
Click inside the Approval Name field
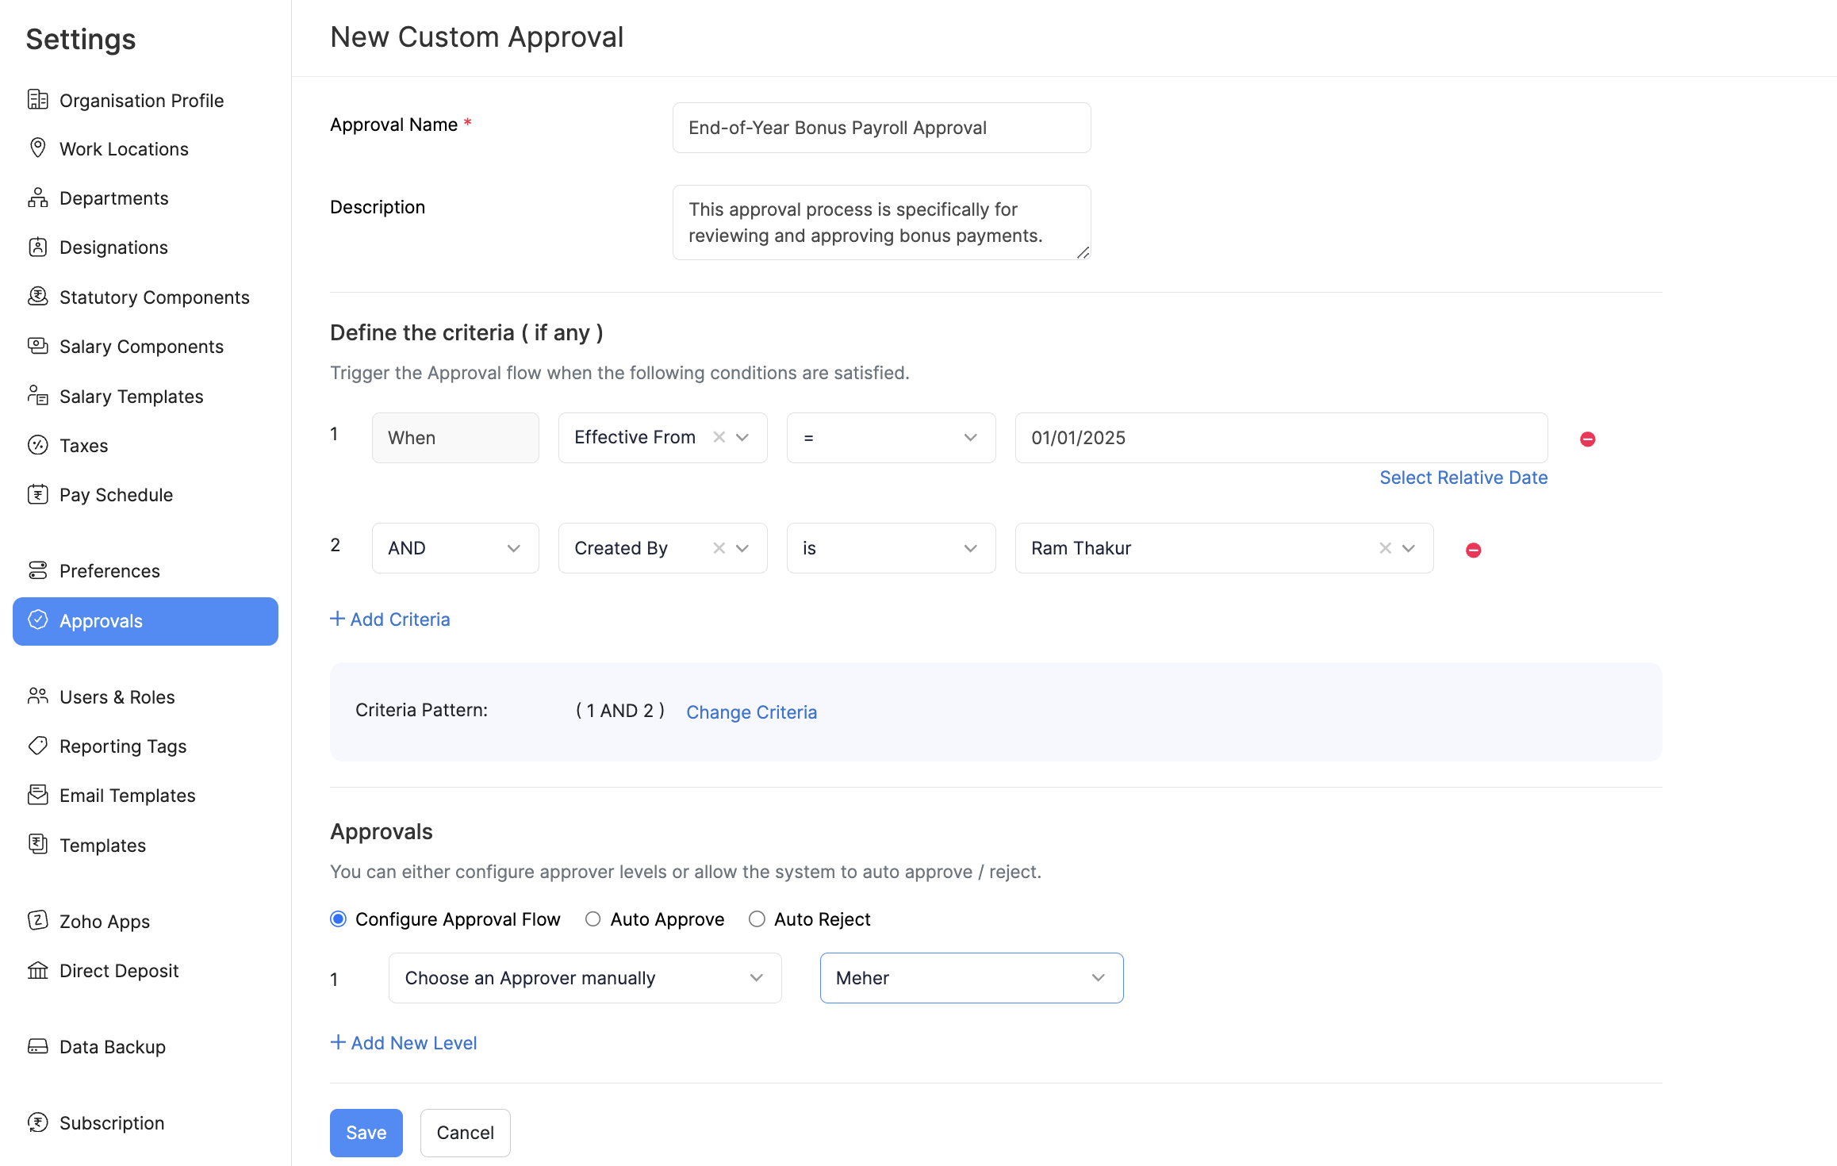click(880, 127)
